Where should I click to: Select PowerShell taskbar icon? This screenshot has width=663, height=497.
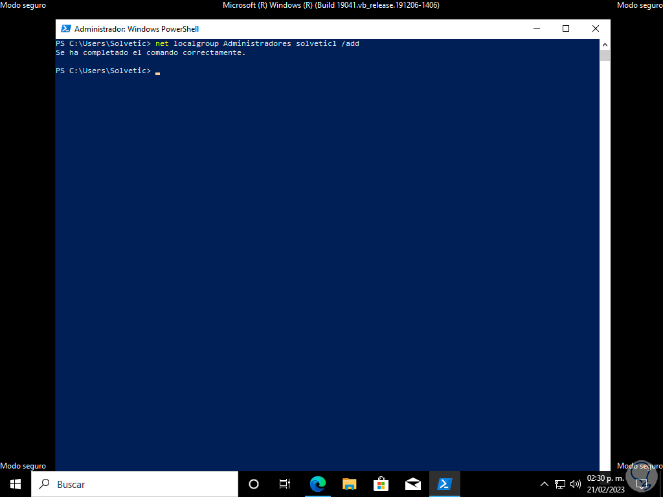click(445, 484)
